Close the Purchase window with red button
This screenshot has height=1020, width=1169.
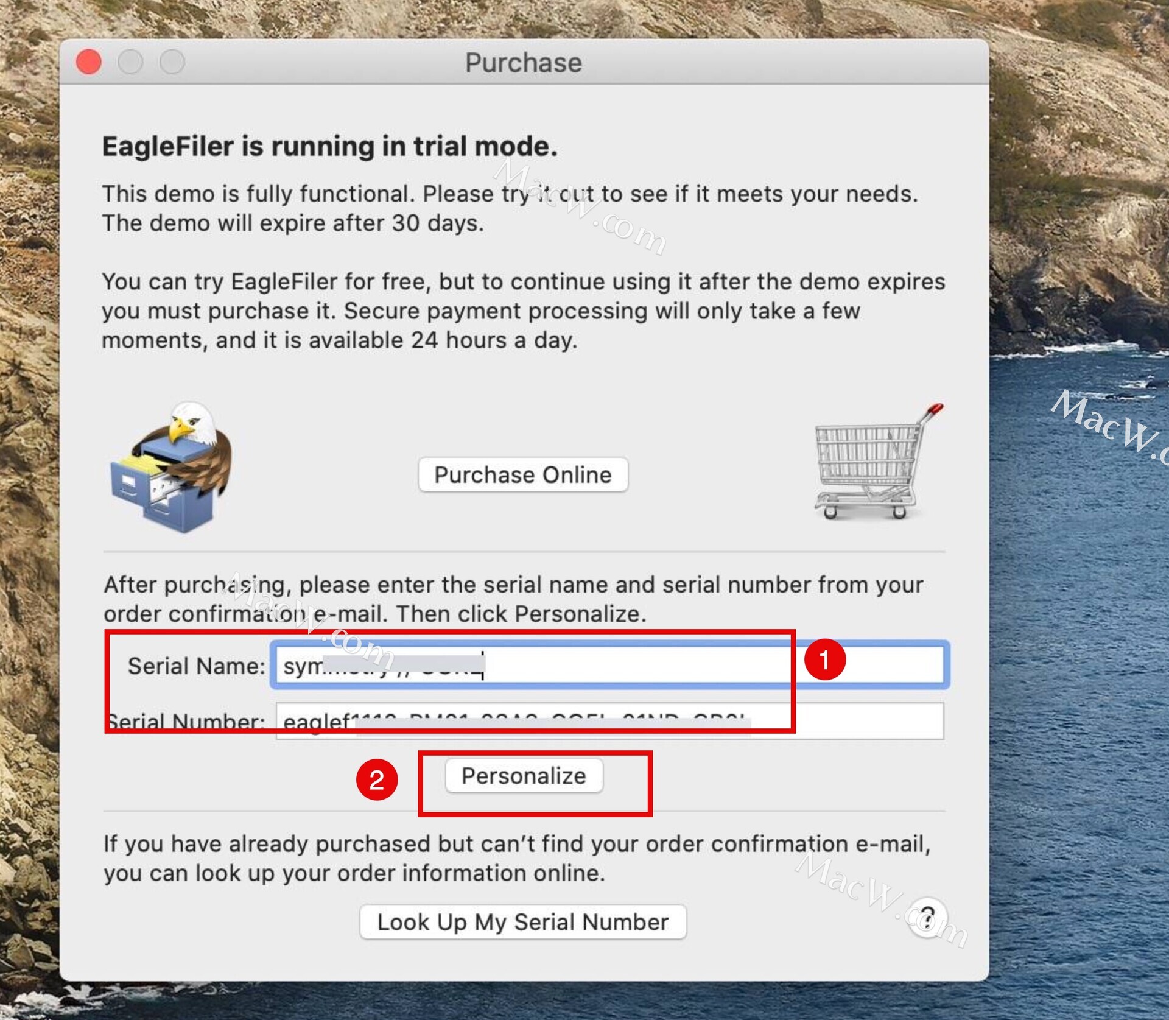click(x=89, y=62)
